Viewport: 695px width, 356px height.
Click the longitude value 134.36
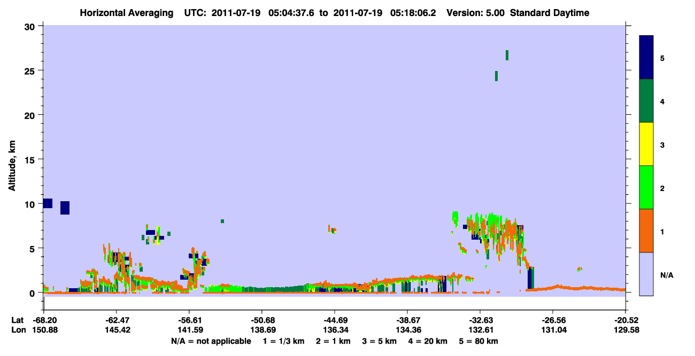pyautogui.click(x=407, y=330)
